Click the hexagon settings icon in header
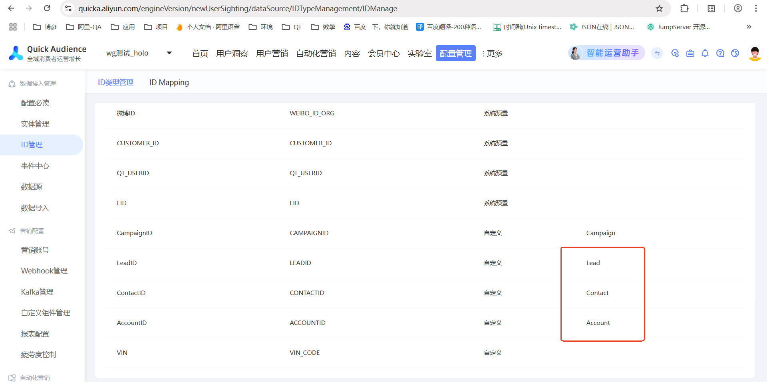Image resolution: width=767 pixels, height=382 pixels. click(x=675, y=53)
